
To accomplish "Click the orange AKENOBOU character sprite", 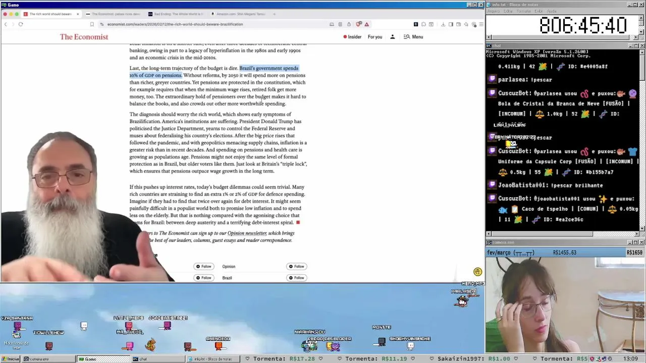I will coord(219,345).
